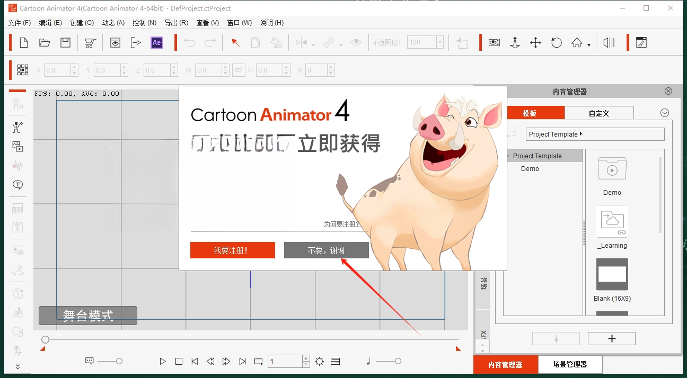
Task: Open the Project Template path dropdown
Action: click(595, 134)
